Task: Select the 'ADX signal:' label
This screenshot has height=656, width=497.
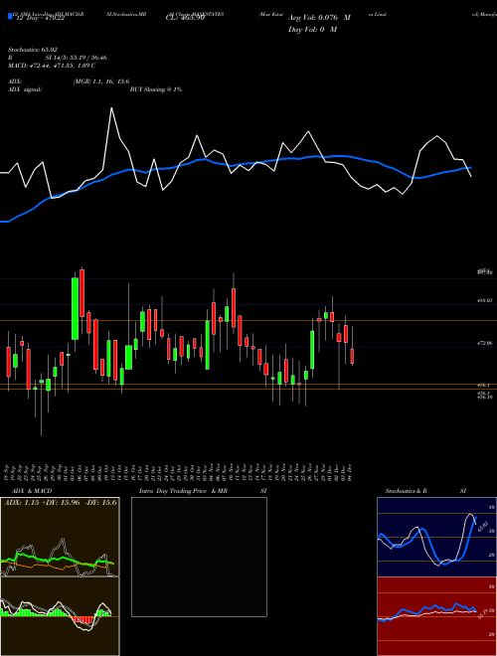Action: pyautogui.click(x=25, y=89)
